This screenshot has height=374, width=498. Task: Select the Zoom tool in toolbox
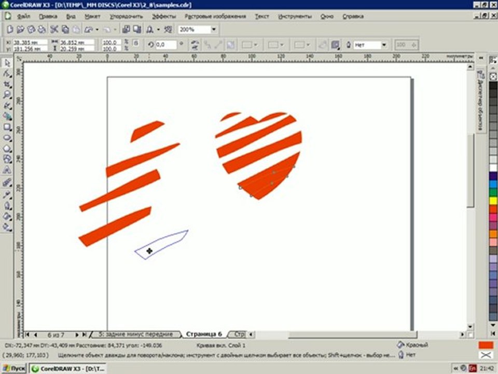(x=7, y=95)
